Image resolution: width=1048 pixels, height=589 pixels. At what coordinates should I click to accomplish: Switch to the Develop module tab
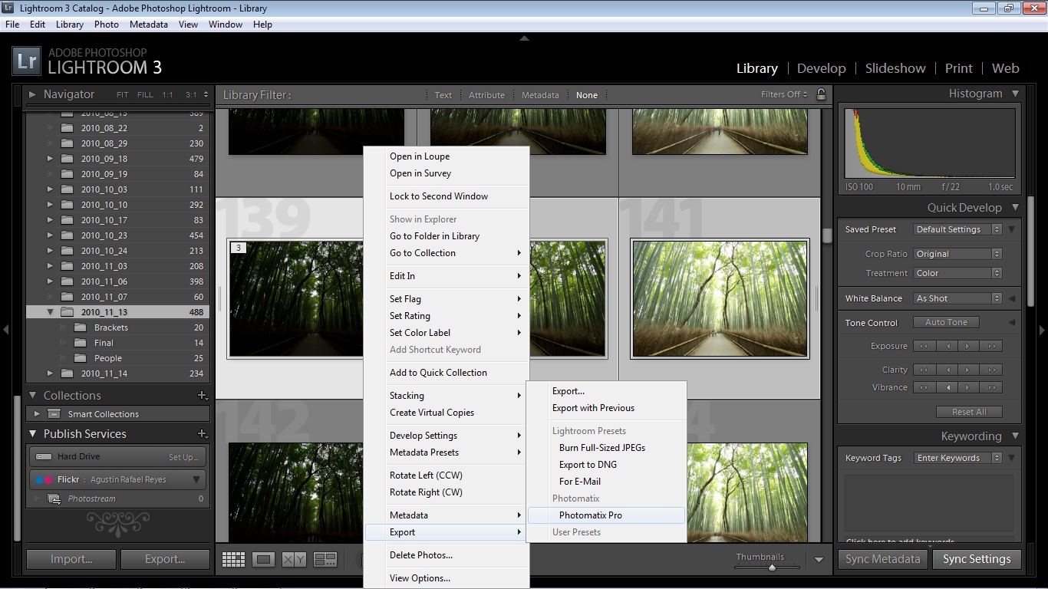(821, 68)
